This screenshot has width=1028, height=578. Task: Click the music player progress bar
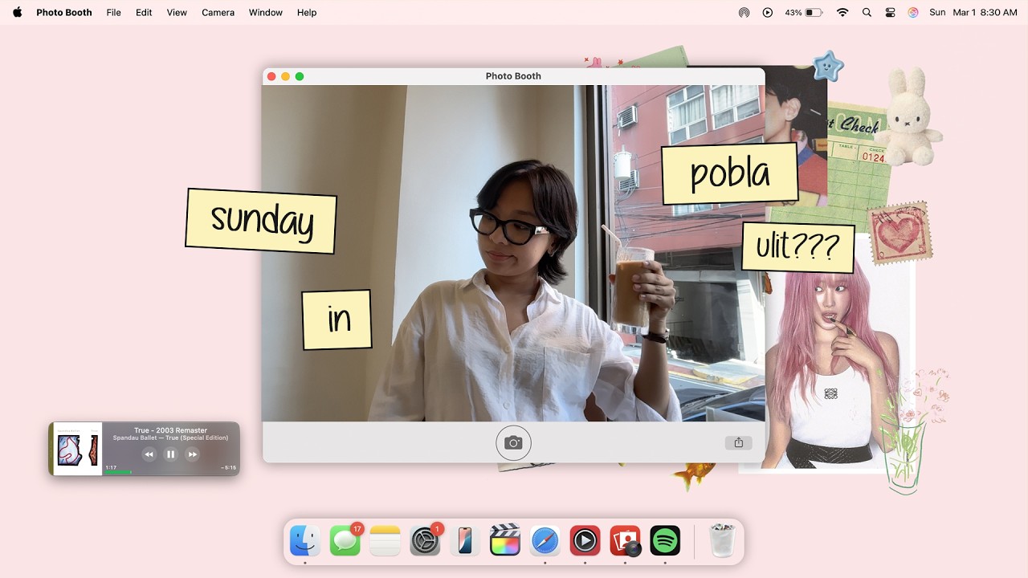point(170,472)
